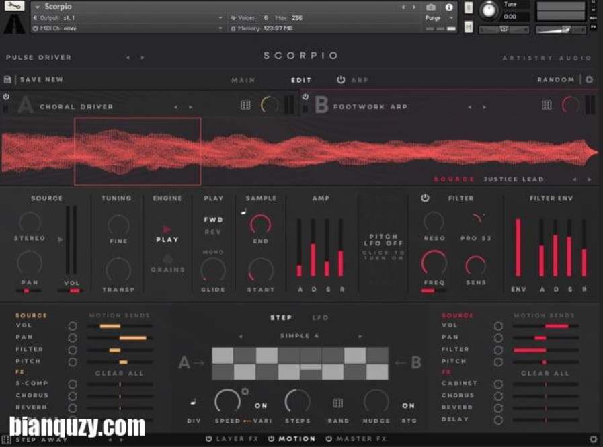The image size is (603, 447).
Task: Toggle the RTG ON switch
Action: (409, 405)
